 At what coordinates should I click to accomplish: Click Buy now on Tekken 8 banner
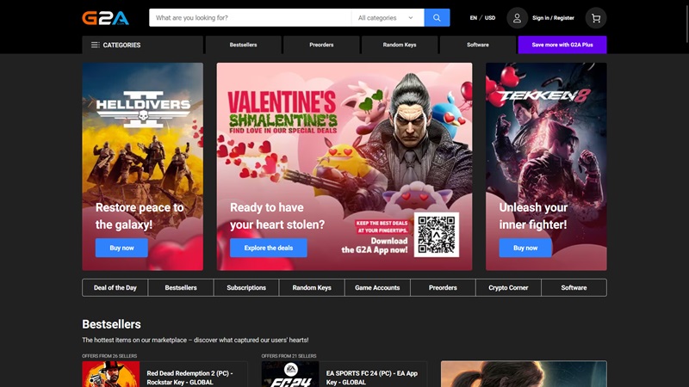point(525,248)
